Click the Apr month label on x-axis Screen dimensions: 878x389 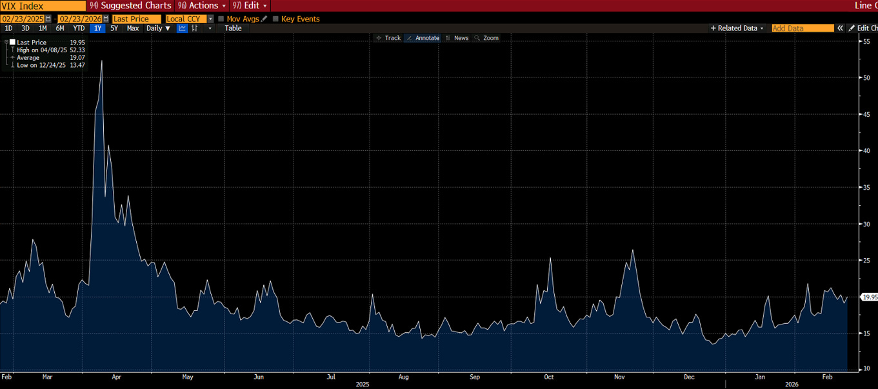(x=116, y=376)
